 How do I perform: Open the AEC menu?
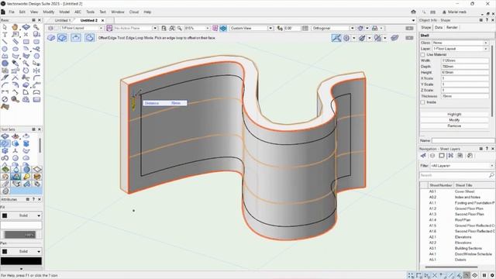coord(77,12)
